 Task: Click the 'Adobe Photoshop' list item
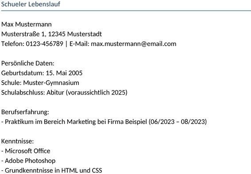coord(28,161)
